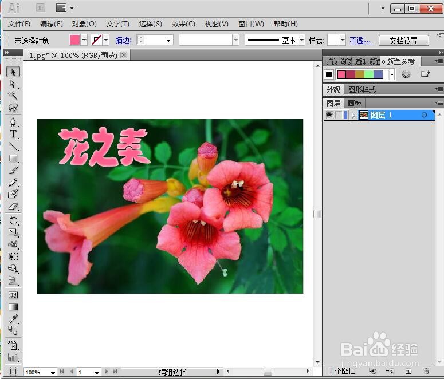Open the zoom level 100% dropdown
This screenshot has width=444, height=379.
coord(53,373)
